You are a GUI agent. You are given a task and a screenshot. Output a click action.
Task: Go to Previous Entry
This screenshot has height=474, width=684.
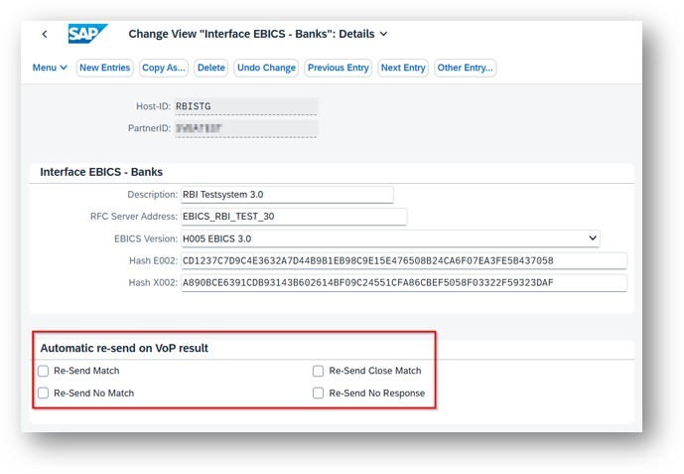click(x=339, y=68)
